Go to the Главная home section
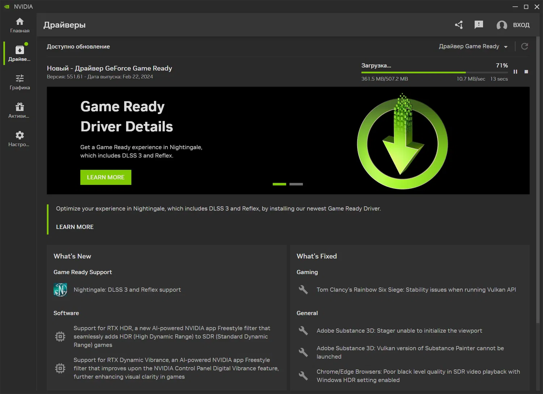 pos(20,25)
